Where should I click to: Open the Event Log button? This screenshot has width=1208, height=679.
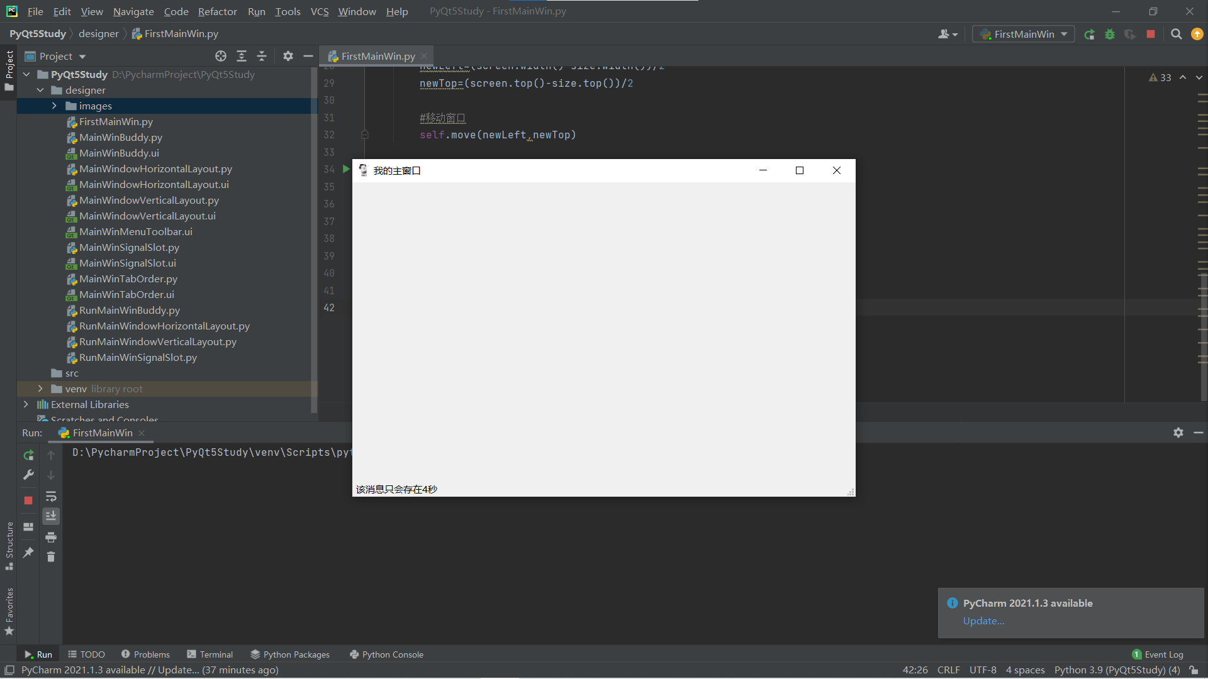[x=1158, y=654]
